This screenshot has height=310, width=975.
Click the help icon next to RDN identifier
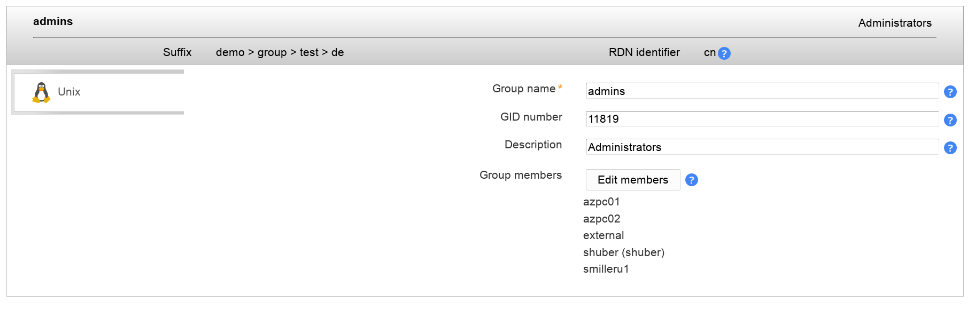pyautogui.click(x=724, y=53)
